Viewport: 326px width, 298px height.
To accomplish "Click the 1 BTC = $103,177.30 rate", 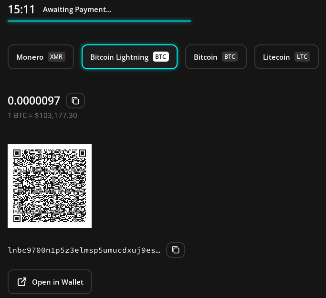I will point(42,116).
